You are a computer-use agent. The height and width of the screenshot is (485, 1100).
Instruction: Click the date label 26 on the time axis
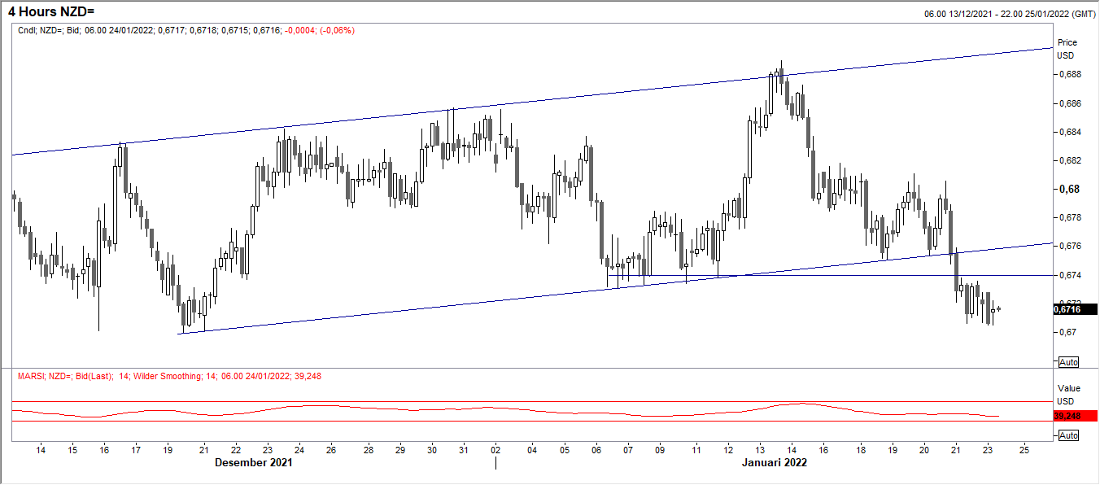[x=330, y=449]
